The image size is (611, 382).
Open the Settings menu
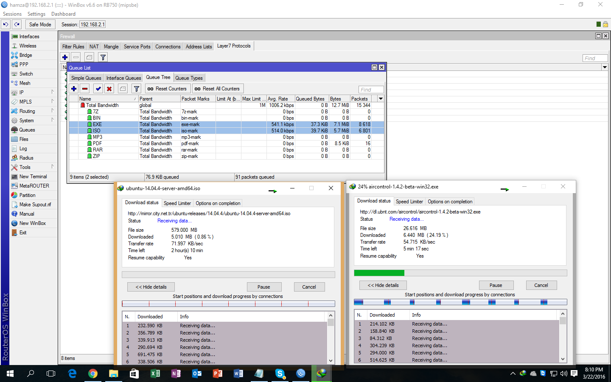coord(36,14)
